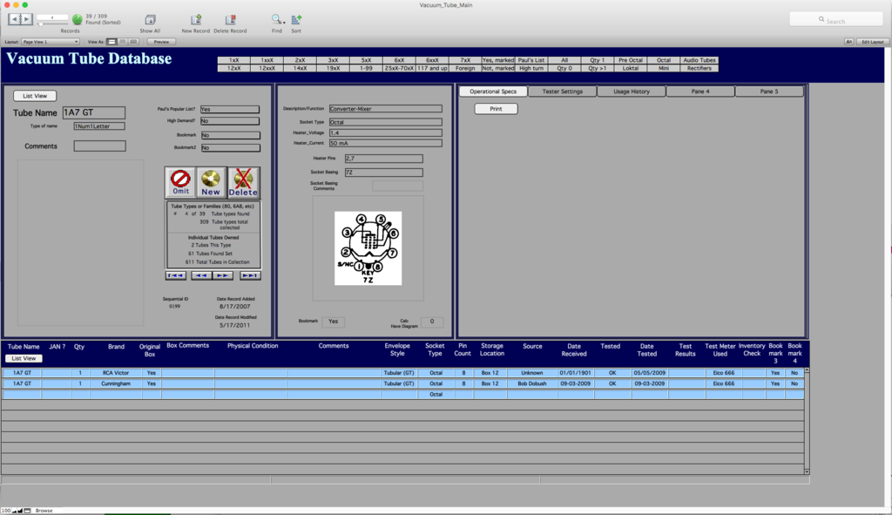
Task: Open the Description/Function 'Converter-Mixer' field
Action: coord(386,109)
